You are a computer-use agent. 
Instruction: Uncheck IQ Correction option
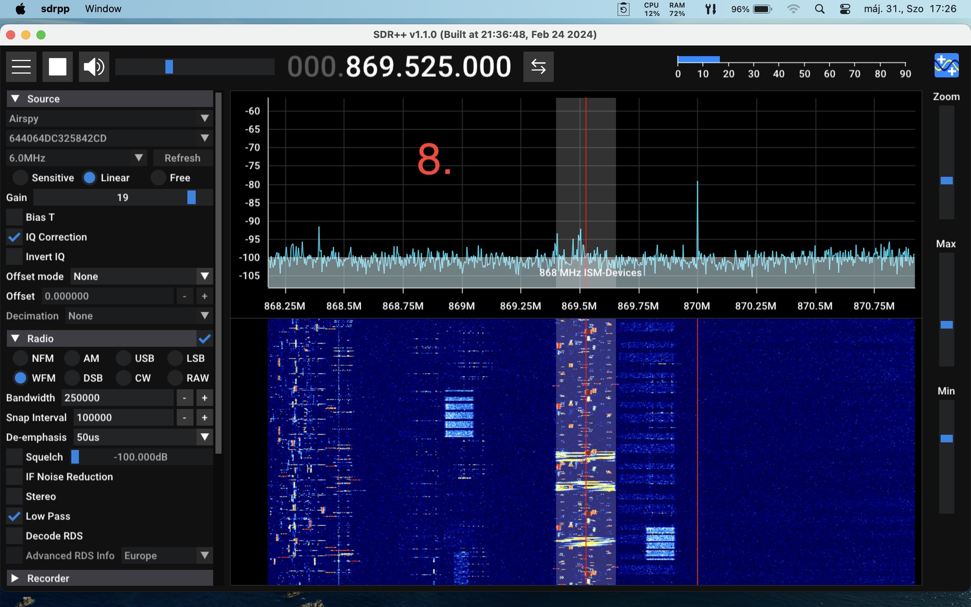pyautogui.click(x=15, y=237)
